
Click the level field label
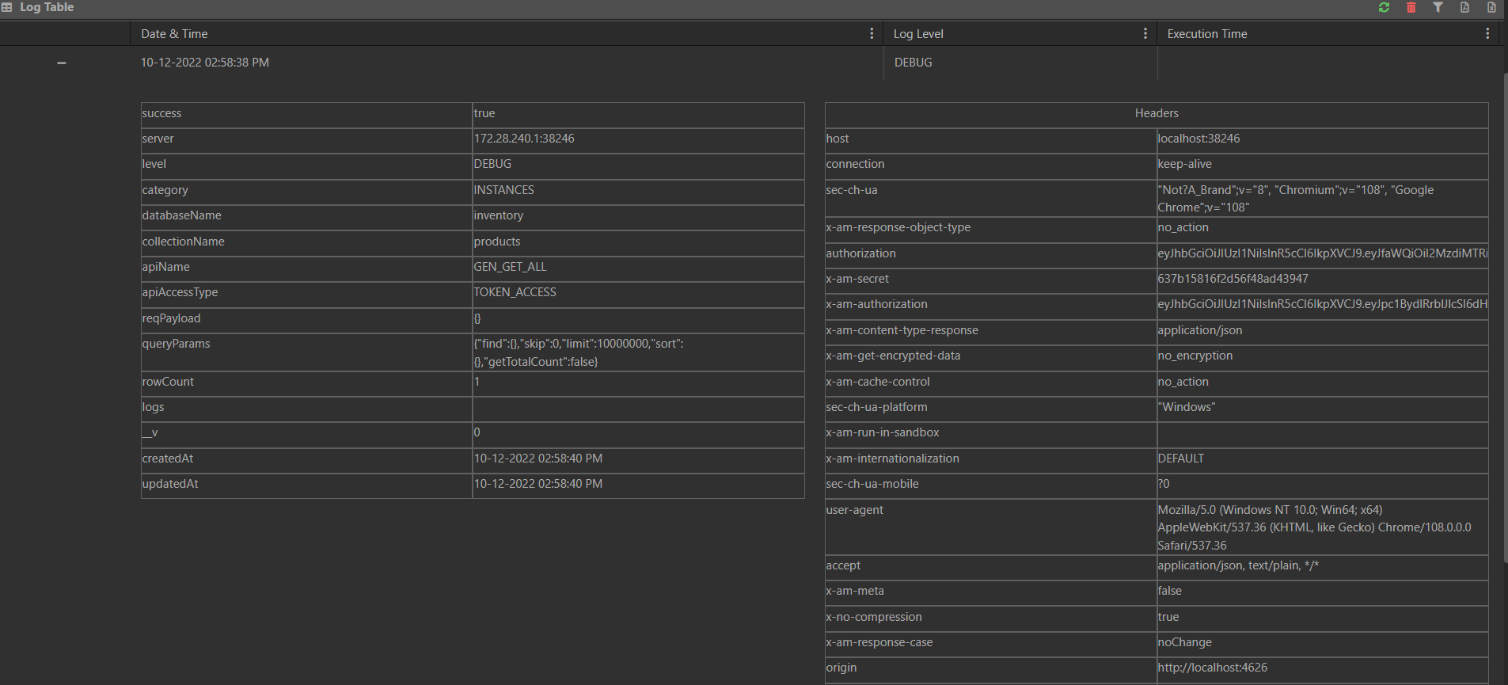(x=154, y=164)
